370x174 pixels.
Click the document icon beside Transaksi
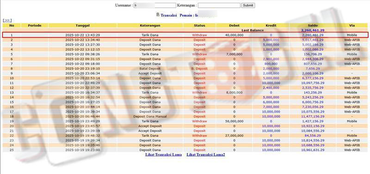(158, 15)
